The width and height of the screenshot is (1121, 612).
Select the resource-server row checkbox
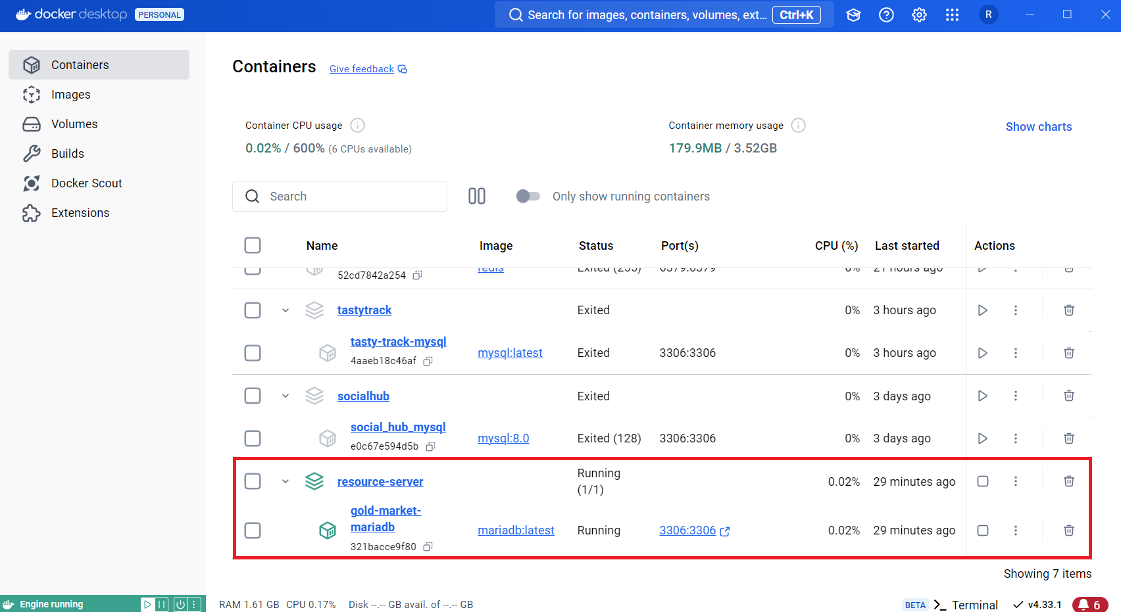click(253, 481)
